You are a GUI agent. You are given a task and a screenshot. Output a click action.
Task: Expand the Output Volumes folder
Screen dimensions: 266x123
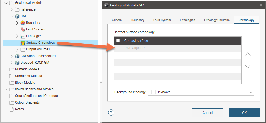17,49
